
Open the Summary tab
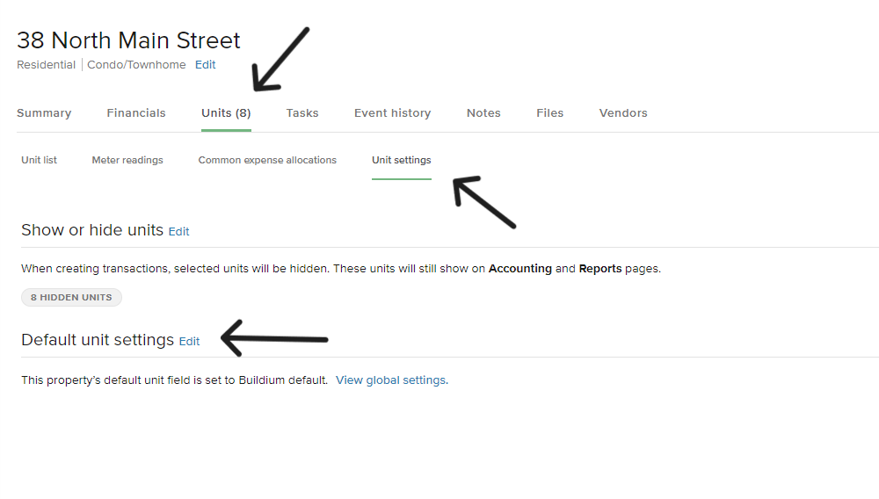click(44, 113)
